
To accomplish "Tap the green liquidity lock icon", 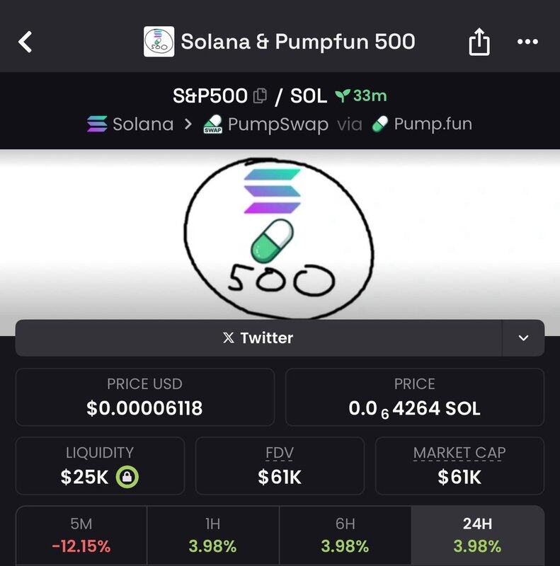I will pos(127,477).
